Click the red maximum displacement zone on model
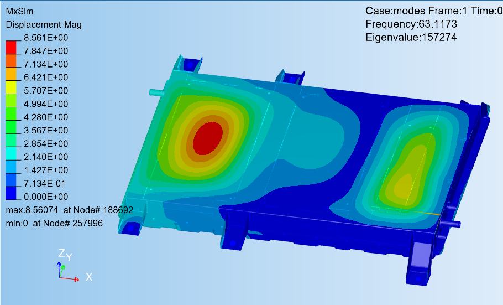Image resolution: width=503 pixels, height=305 pixels. click(x=208, y=138)
